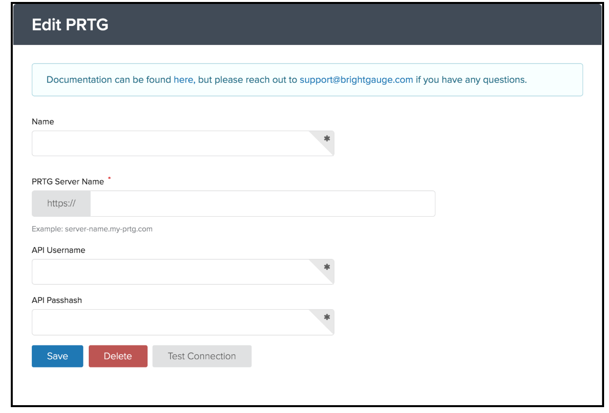
Task: Click the 'API Passhash' label
Action: pos(57,300)
